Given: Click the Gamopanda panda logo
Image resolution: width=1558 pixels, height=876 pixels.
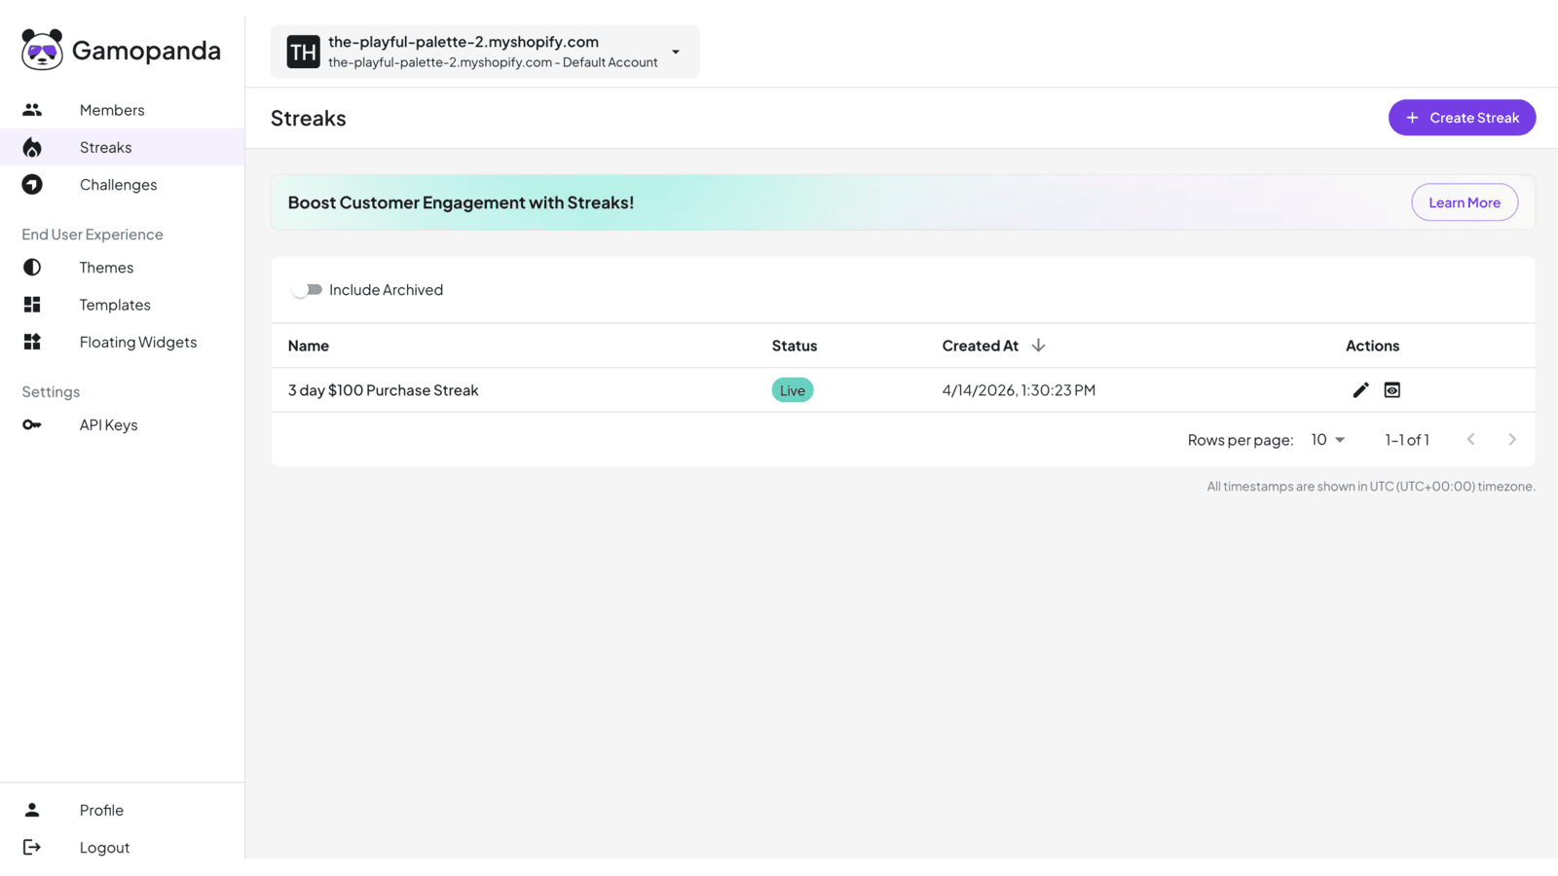Looking at the screenshot, I should 42,50.
